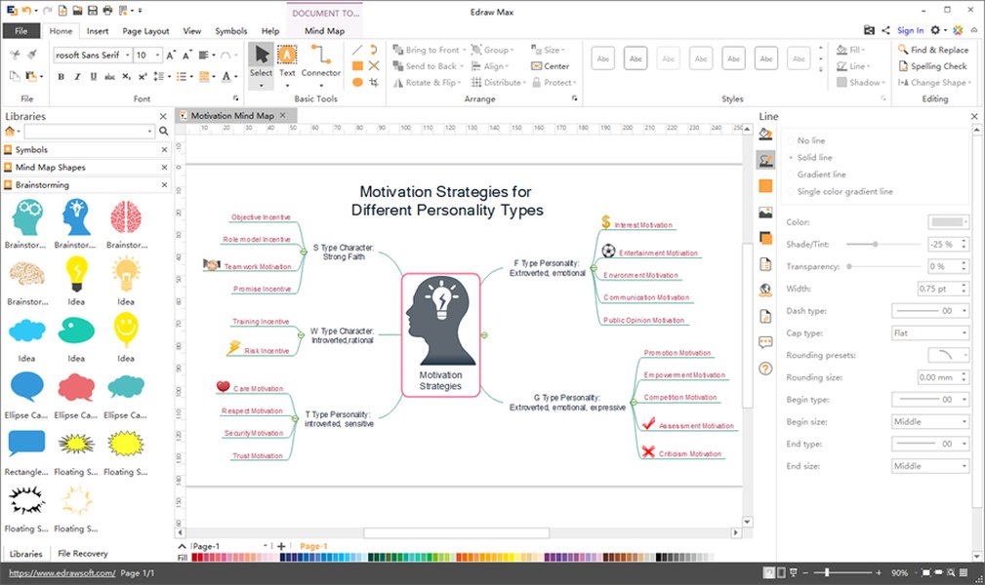Image resolution: width=985 pixels, height=585 pixels.
Task: Toggle subscript formatting
Action: coord(126,77)
